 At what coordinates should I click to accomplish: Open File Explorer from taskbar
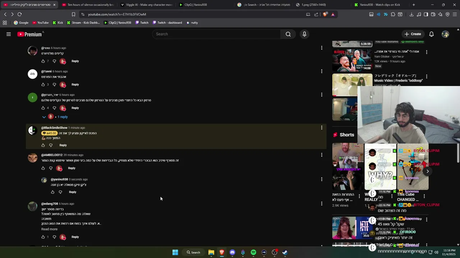point(211,252)
